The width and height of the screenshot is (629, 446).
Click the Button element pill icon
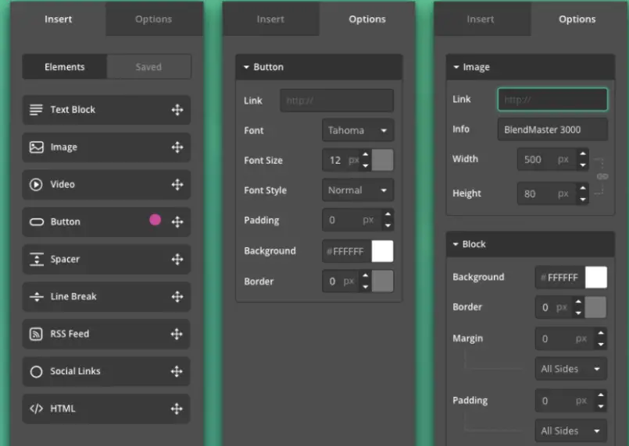pyautogui.click(x=37, y=221)
